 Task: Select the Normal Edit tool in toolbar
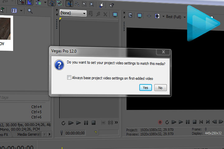coord(69,4)
